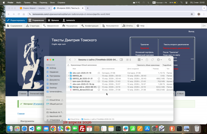Open the Trash in the Dock
The width and height of the screenshot is (207, 134).
[197, 129]
